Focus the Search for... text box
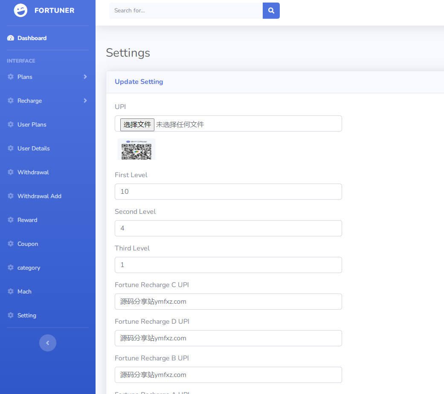Viewport: 444px width, 394px height. coord(186,11)
